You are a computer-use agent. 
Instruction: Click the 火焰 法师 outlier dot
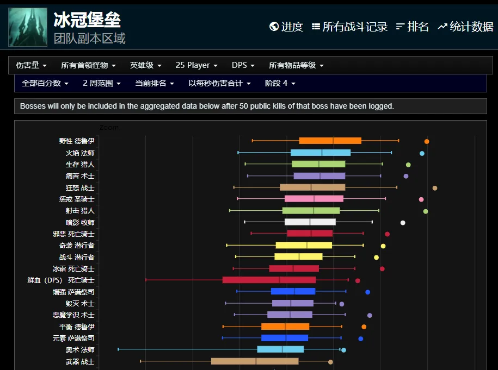(422, 153)
